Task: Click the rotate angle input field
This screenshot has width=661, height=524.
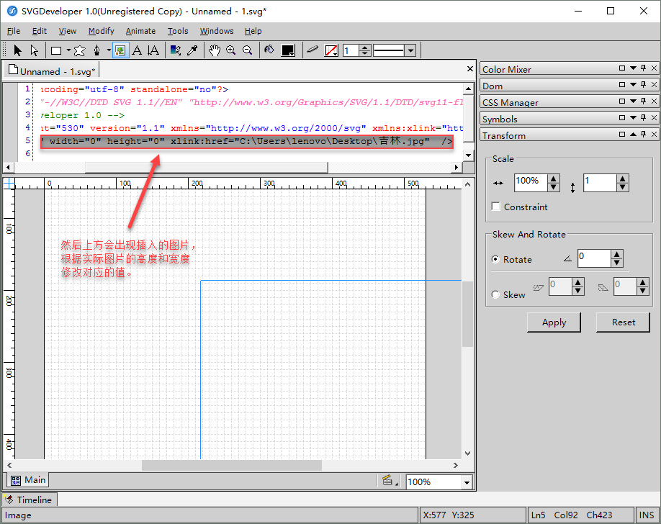Action: tap(593, 257)
